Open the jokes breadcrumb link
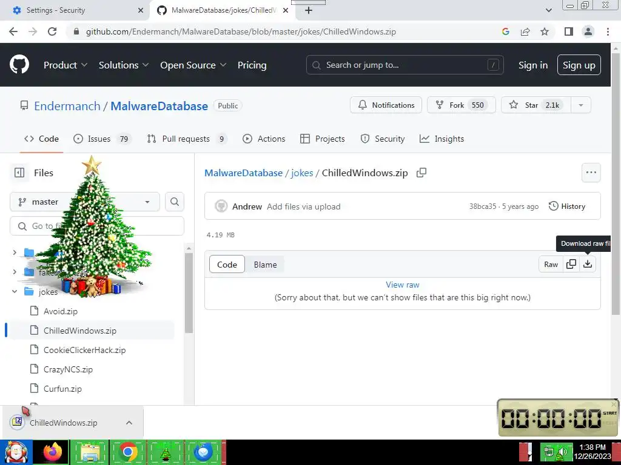Image resolution: width=621 pixels, height=465 pixels. [x=302, y=173]
